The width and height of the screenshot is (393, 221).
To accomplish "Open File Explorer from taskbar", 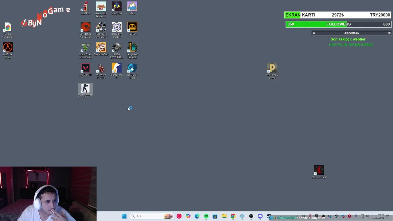I will tap(224, 216).
